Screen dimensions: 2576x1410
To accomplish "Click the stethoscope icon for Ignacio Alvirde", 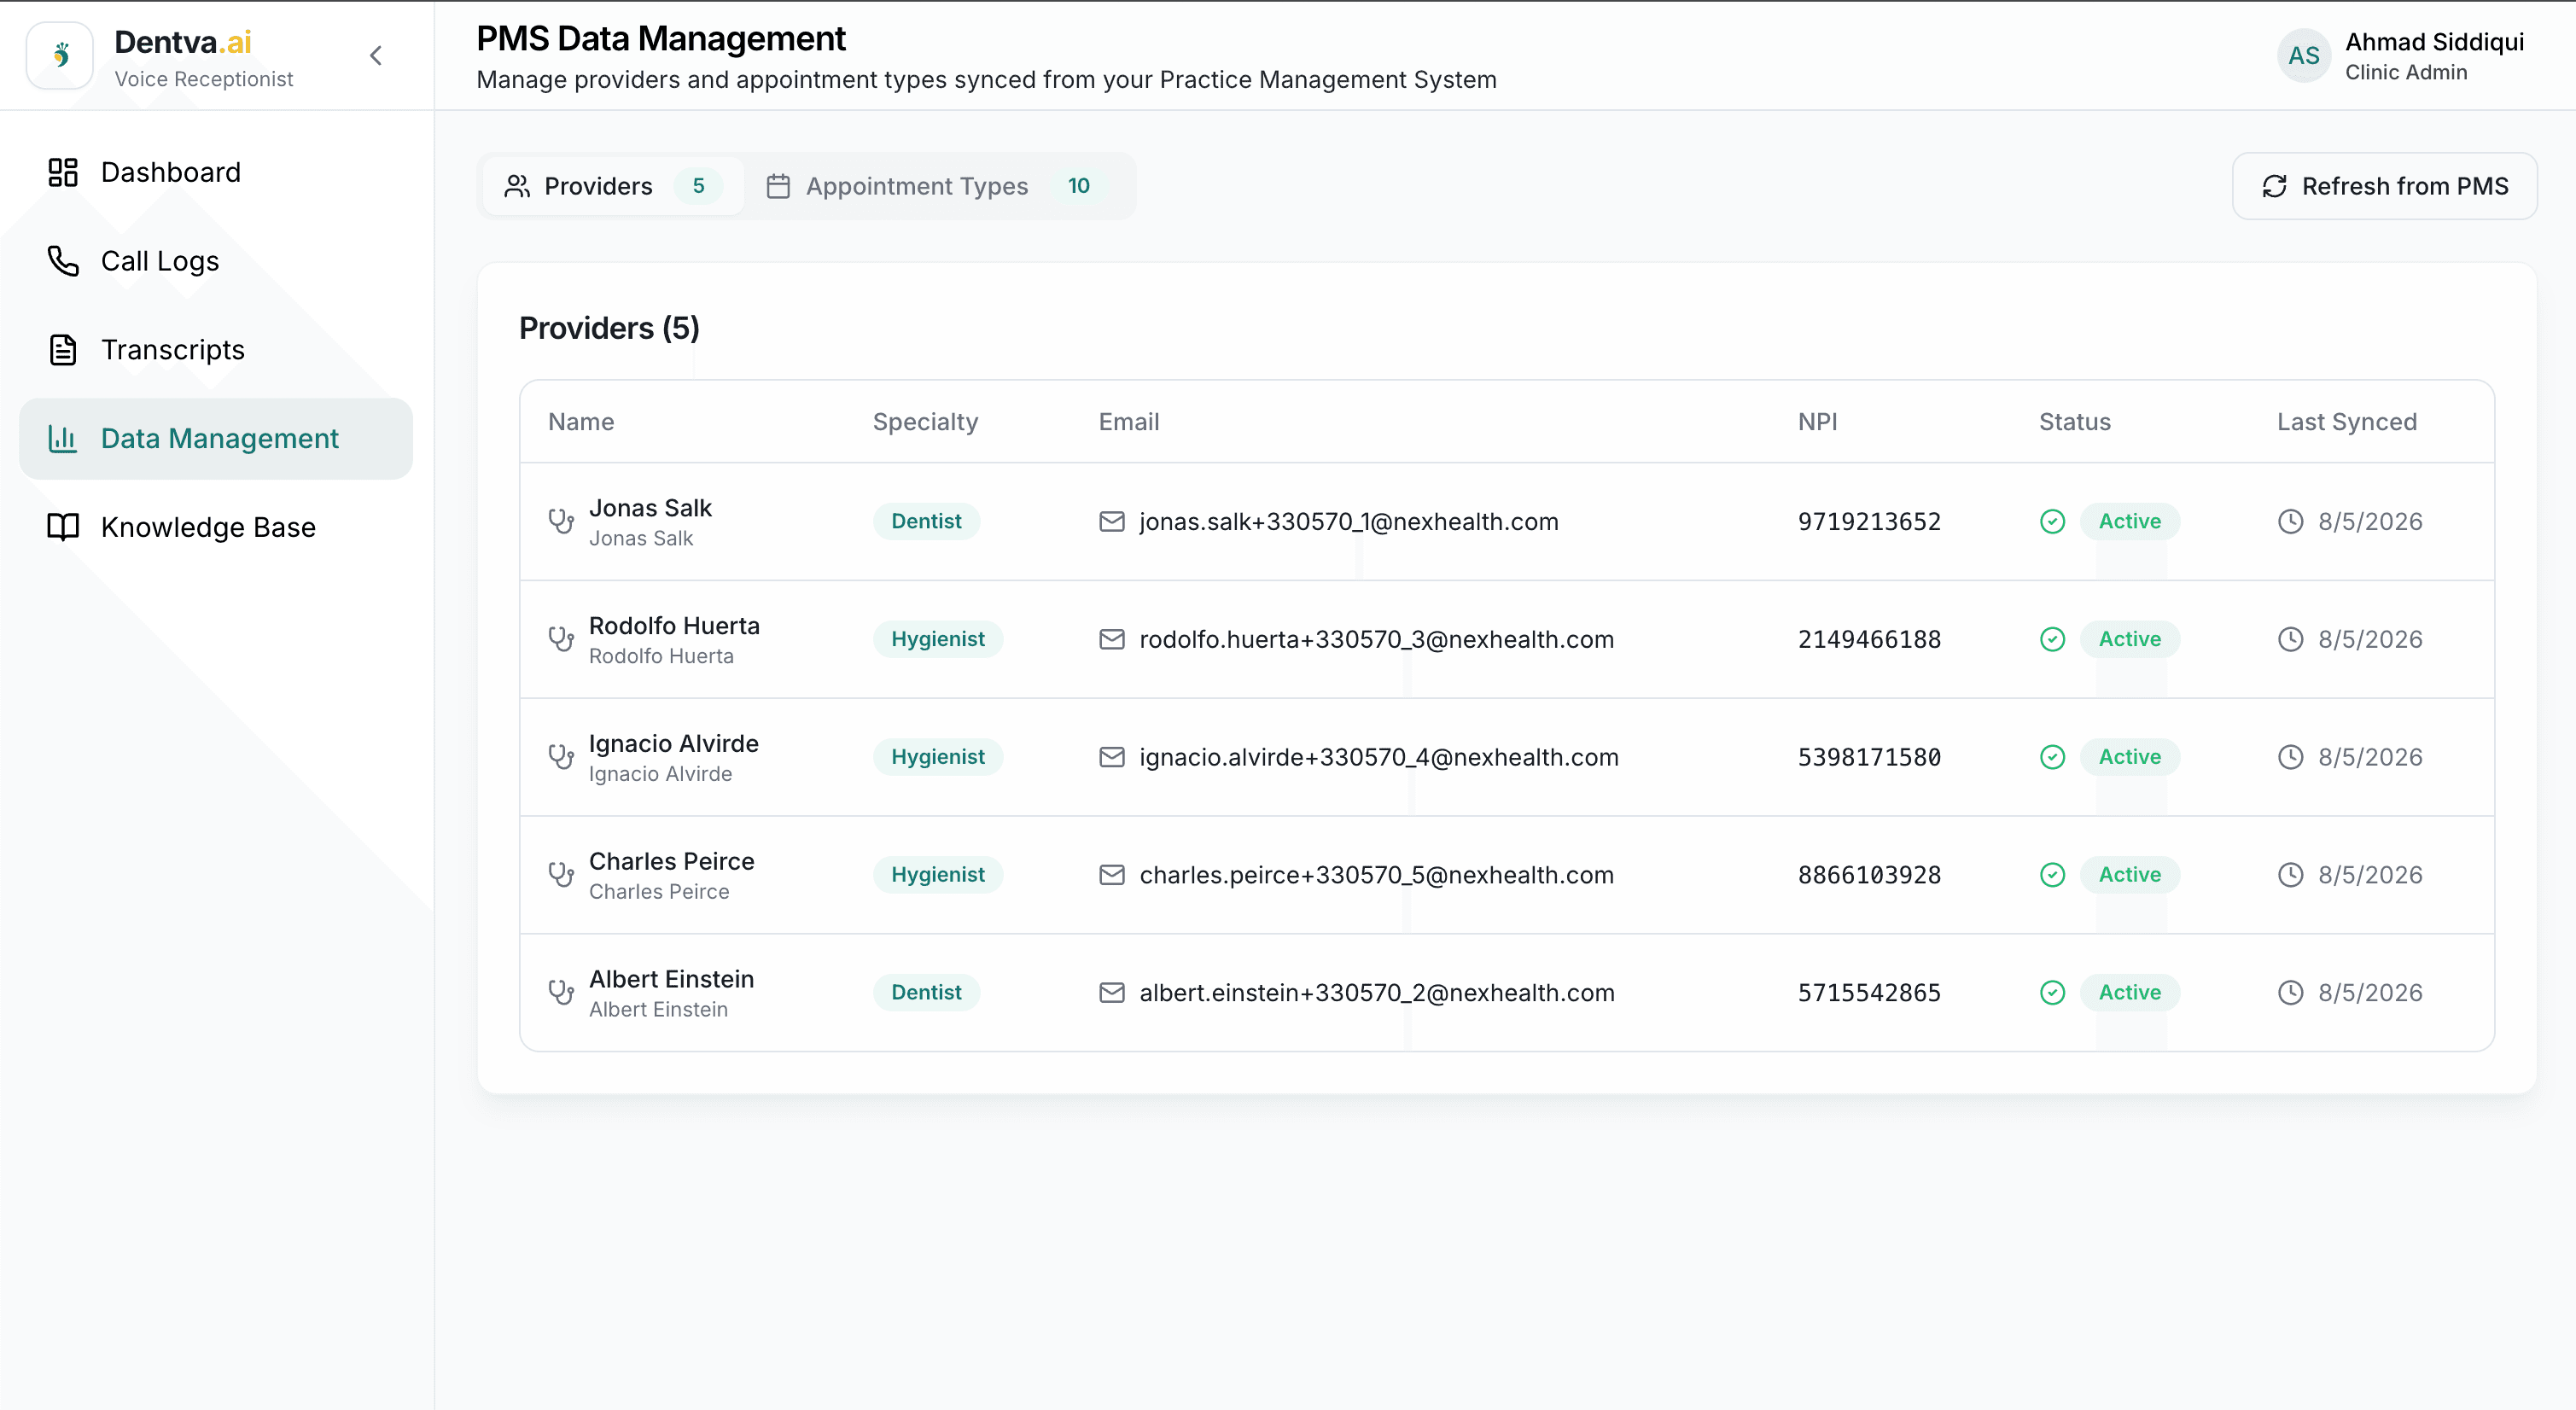I will (x=561, y=757).
